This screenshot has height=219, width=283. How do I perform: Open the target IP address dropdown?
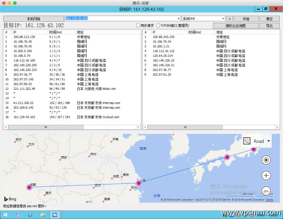click(178, 18)
